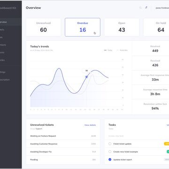Select the Unresolved 60 card
The image size is (169, 169).
[x=43, y=27]
